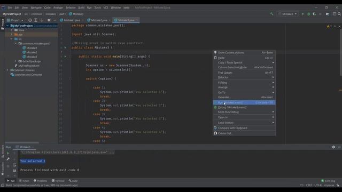Collapse the src folder arrow
The height and width of the screenshot is (192, 342).
12,39
